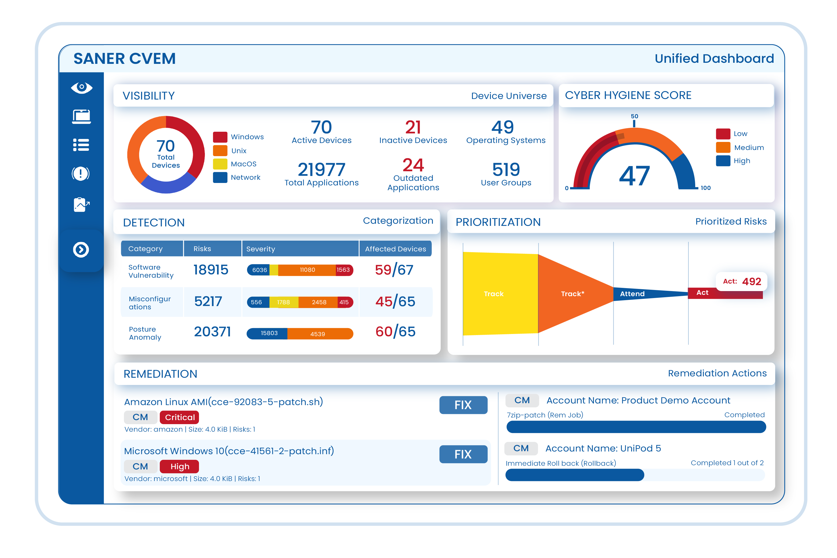Select the Posture Anomaly category row
The image size is (837, 558).
click(x=276, y=333)
